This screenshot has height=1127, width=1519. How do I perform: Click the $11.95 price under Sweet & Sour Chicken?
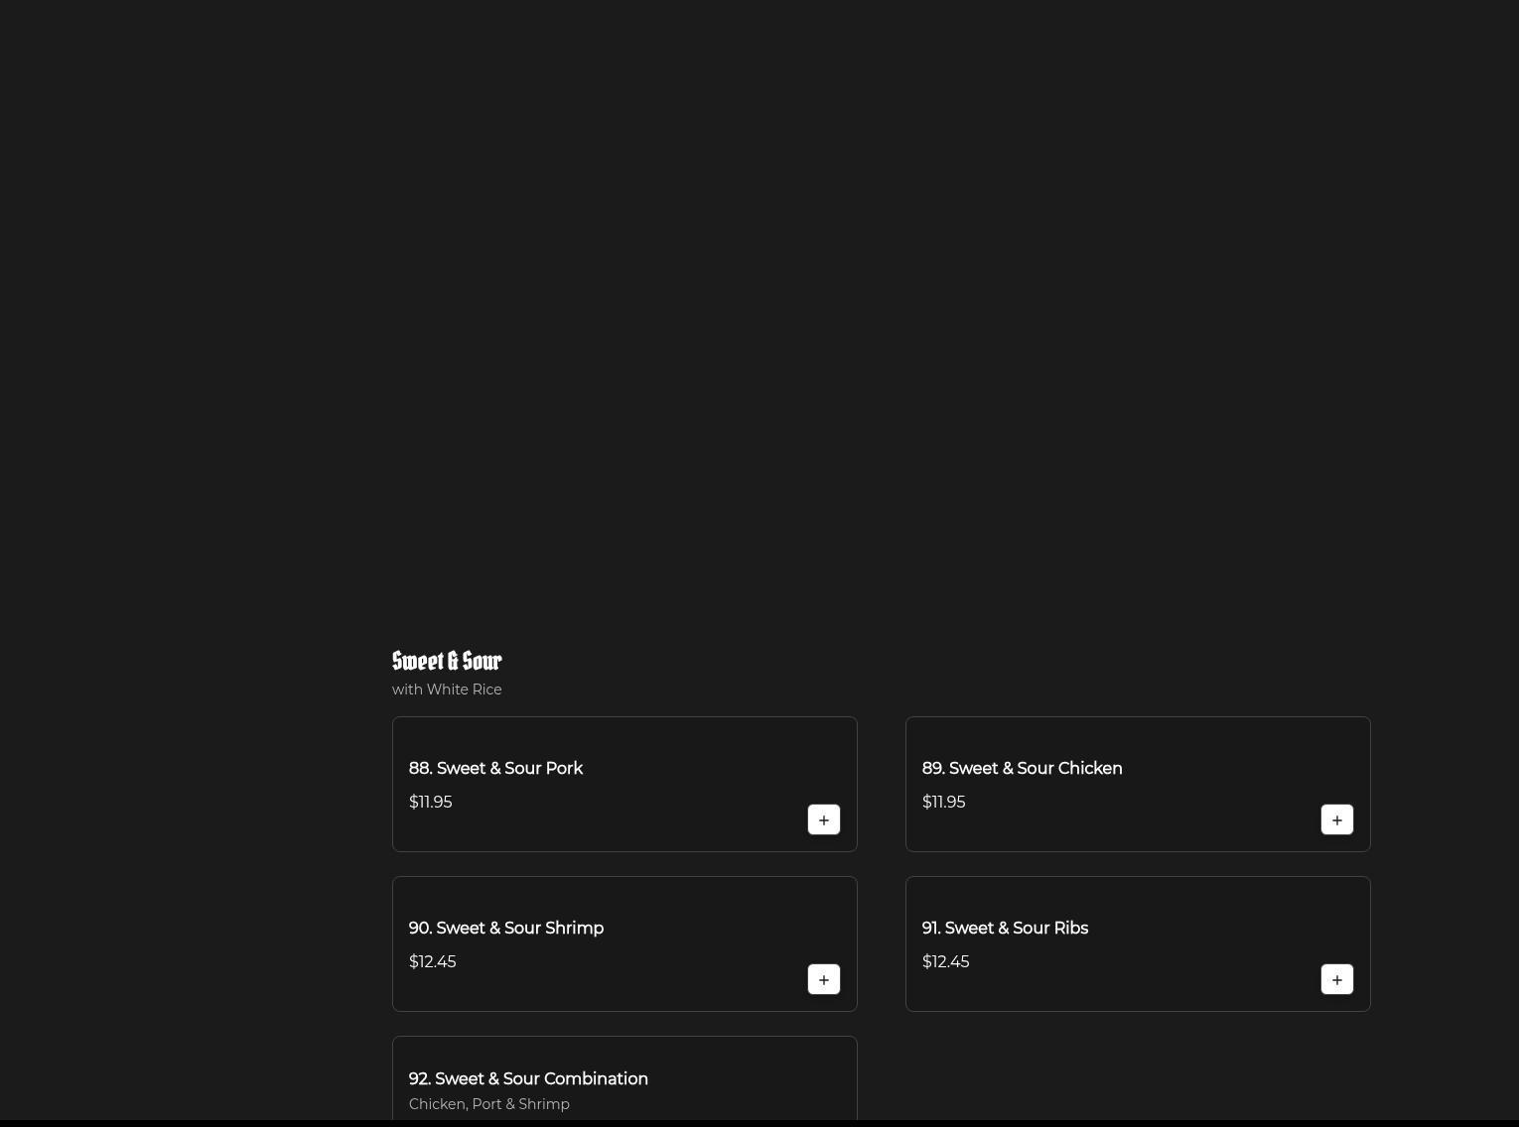point(943,802)
